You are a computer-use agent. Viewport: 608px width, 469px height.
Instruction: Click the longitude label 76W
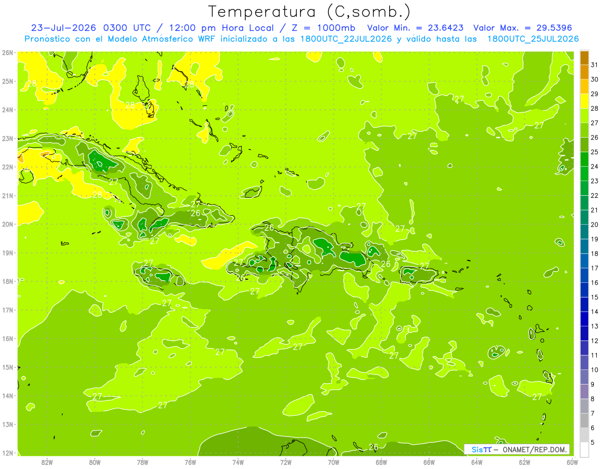(x=190, y=461)
